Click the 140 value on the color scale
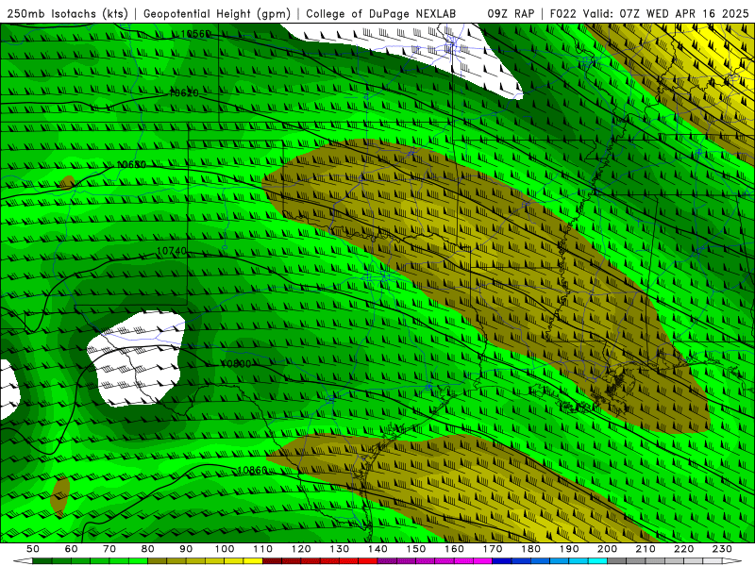This screenshot has width=755, height=566. coord(377,549)
